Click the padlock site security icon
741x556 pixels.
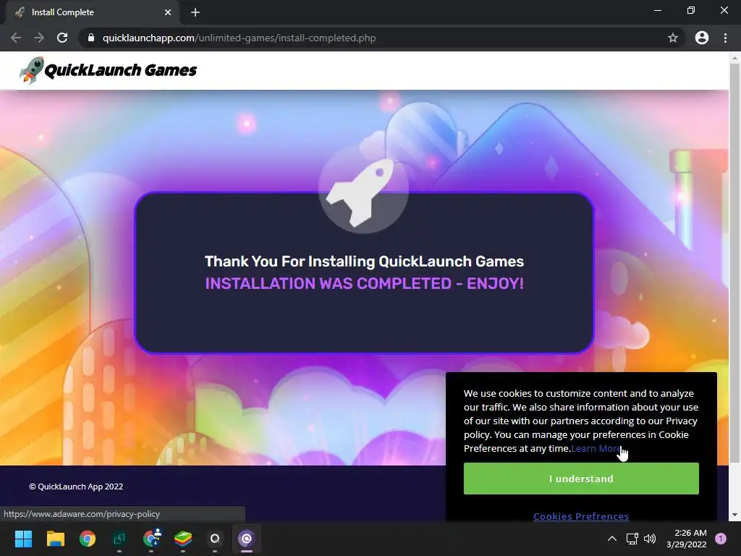coord(90,38)
